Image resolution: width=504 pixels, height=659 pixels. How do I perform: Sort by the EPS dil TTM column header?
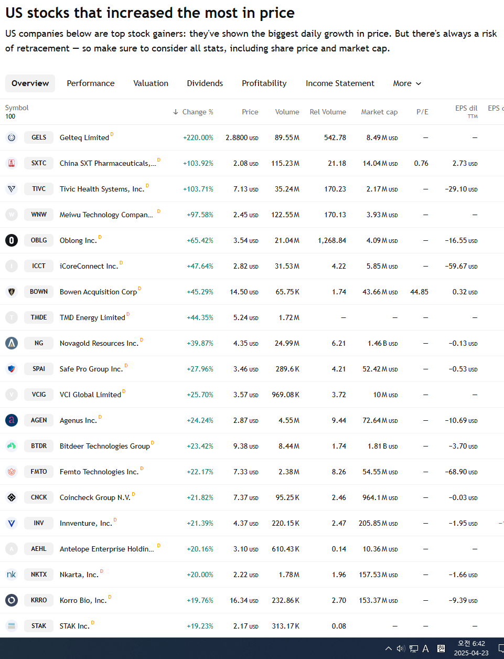click(466, 112)
